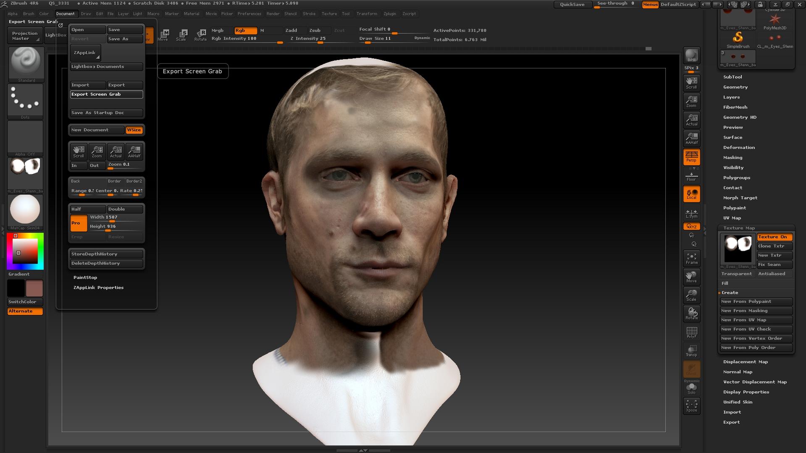Pick a color from the Gradient picker
Viewport: 806px width, 453px height.
[25, 251]
